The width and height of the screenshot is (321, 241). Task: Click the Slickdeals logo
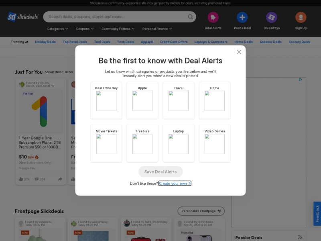point(23,17)
